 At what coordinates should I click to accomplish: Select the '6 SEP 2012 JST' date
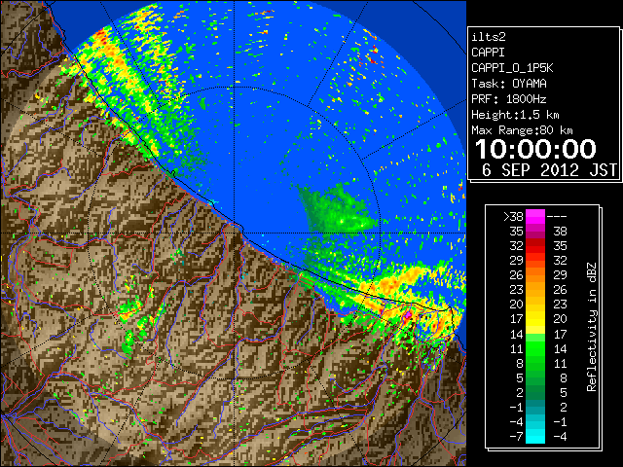click(x=549, y=170)
